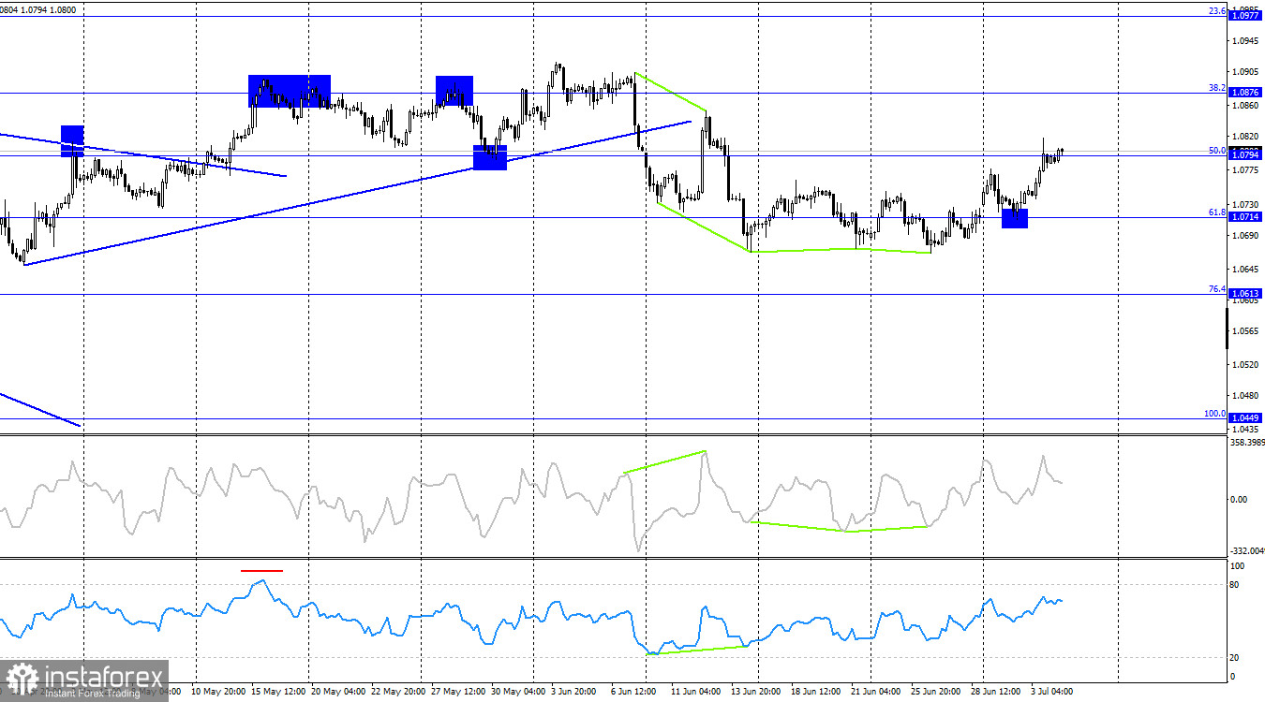Viewport: 1265px width, 702px height.
Task: Select the green divergence line on the RSI panel
Action: click(698, 649)
